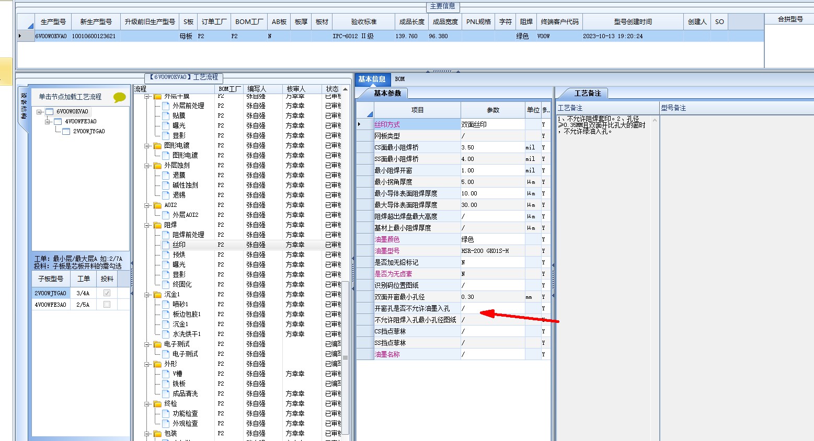Click the 3.50 value for CS面最小阻焊桥
The width and height of the screenshot is (814, 441).
(x=493, y=147)
